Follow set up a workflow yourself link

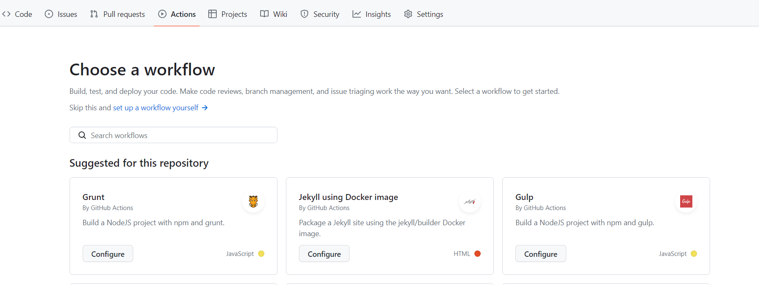pos(156,108)
